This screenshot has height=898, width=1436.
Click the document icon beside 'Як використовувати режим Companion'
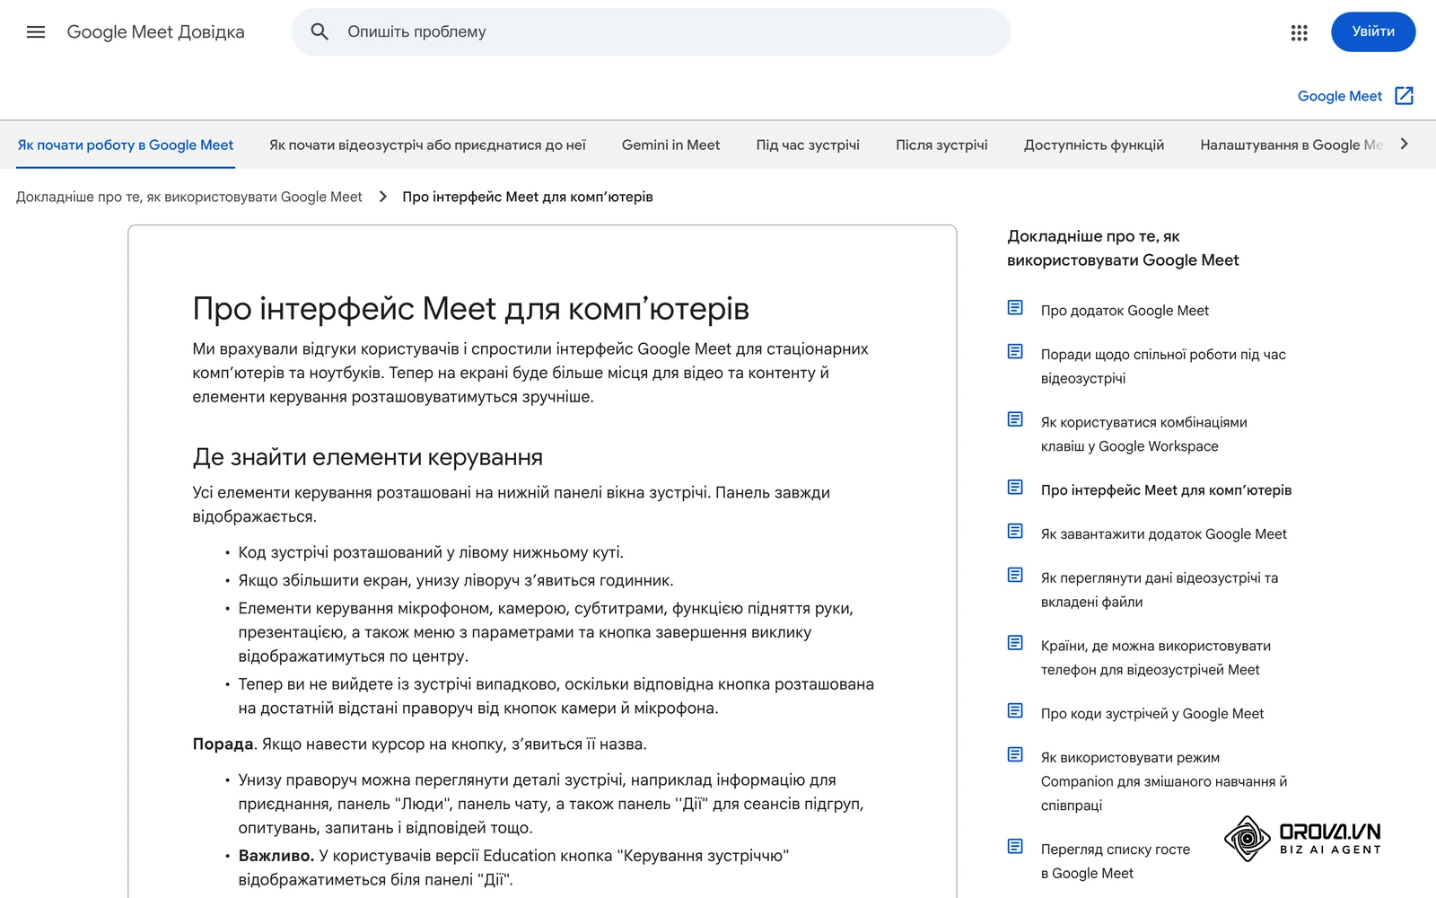1015,755
